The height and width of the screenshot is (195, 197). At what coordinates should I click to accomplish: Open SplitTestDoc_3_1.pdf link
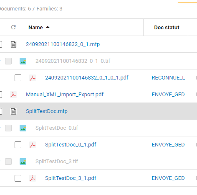coord(71,178)
